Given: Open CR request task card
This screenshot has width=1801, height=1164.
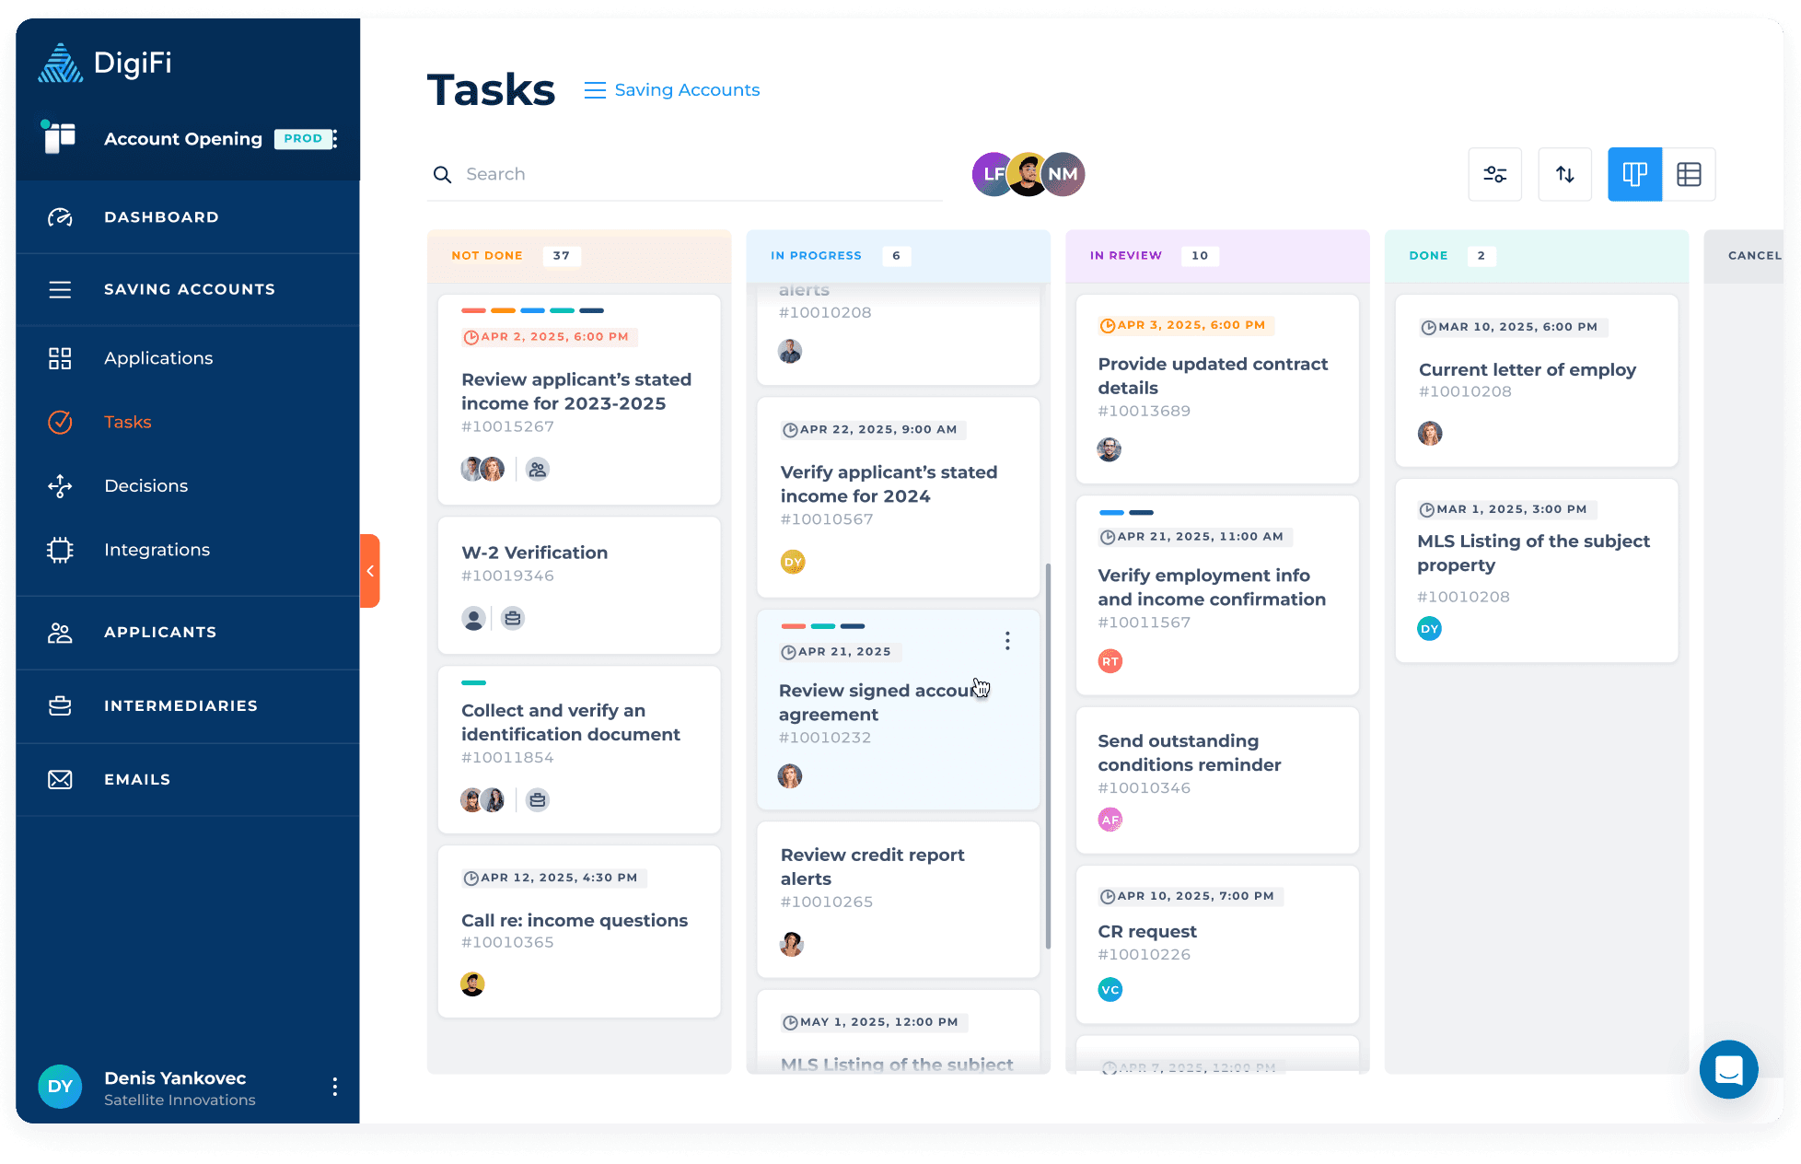Looking at the screenshot, I should click(1217, 944).
